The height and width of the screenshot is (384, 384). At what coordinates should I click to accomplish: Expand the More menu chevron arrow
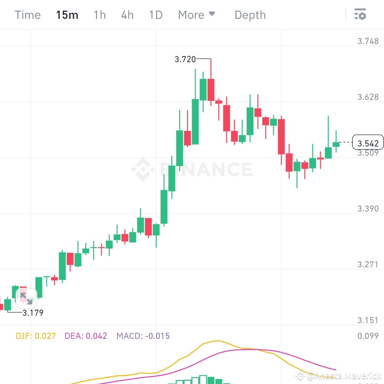point(212,15)
